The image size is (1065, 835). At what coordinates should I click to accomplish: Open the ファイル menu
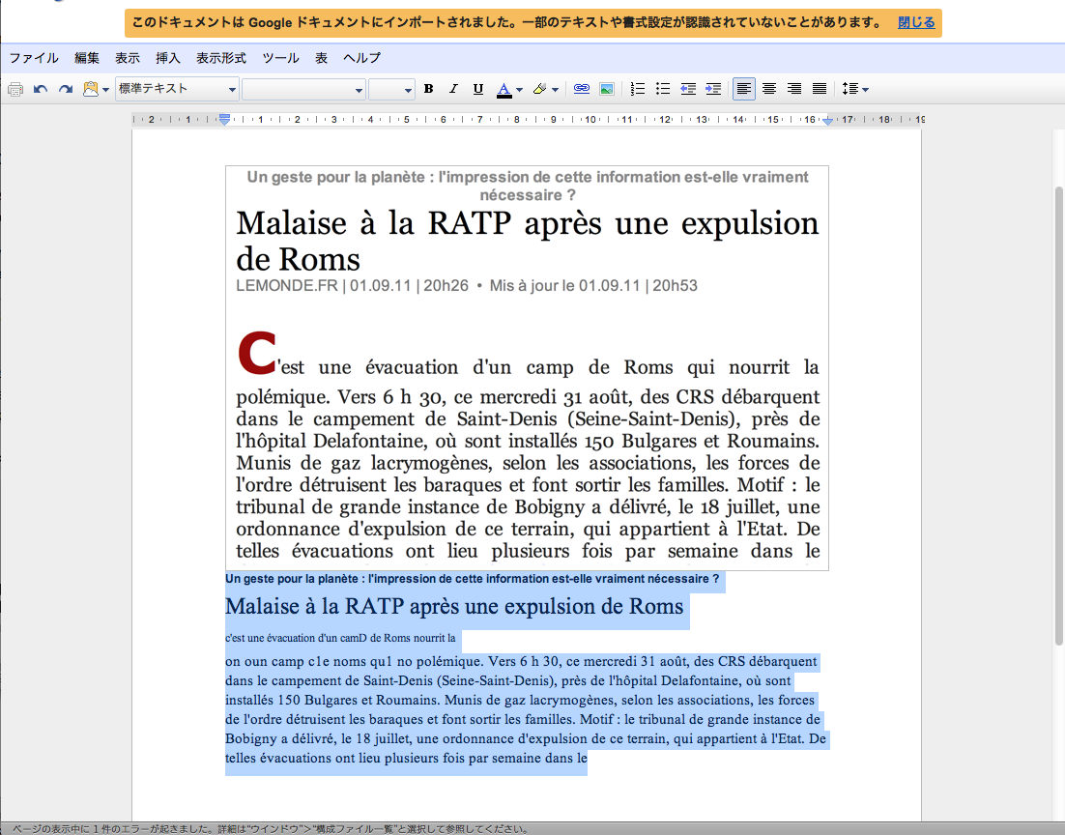coord(33,58)
